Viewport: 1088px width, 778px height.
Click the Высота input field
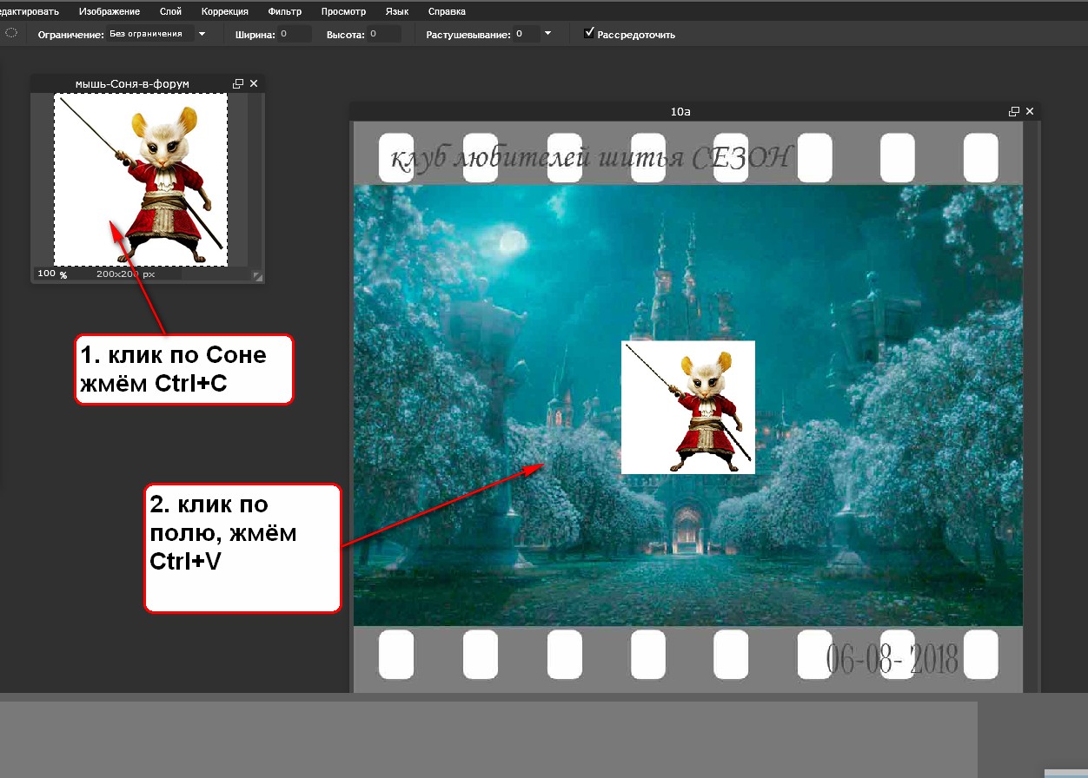(x=383, y=34)
